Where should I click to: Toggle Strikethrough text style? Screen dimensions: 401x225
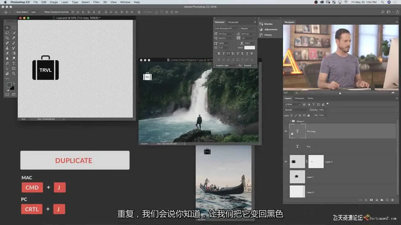(252, 54)
